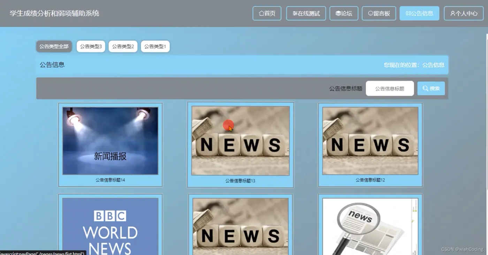Open NEWS dice thumbnail below 公告信息标题13

click(x=241, y=226)
